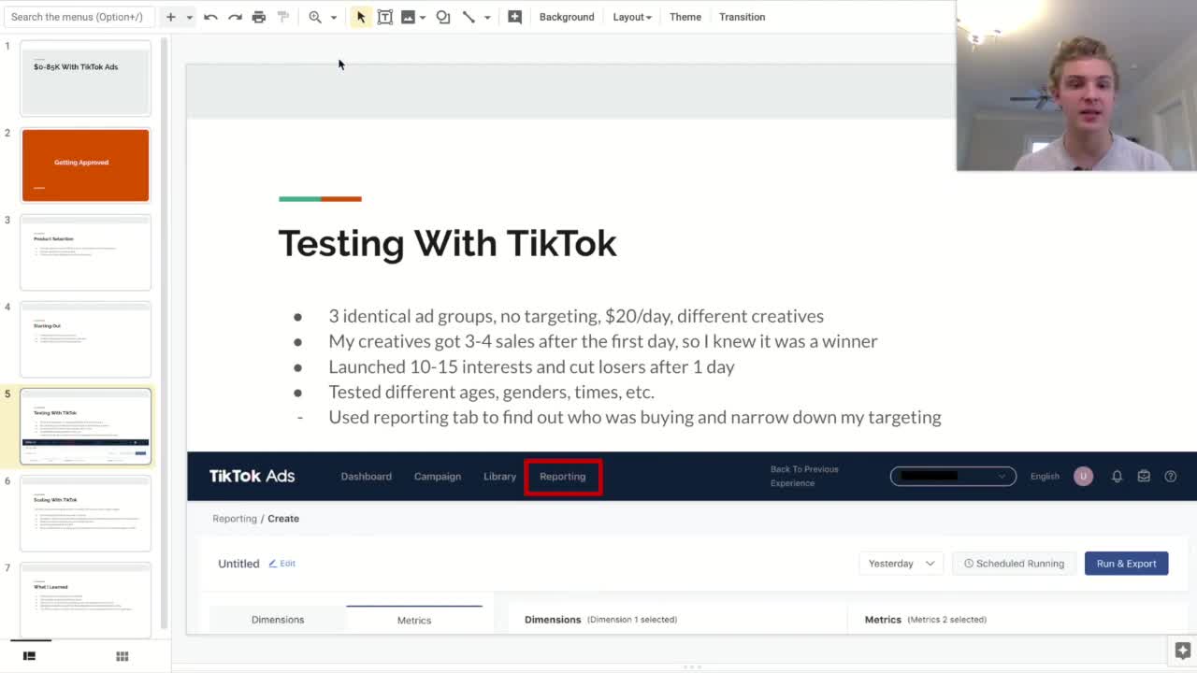This screenshot has width=1197, height=673.
Task: Click the TikTok Ads logo
Action: pos(252,476)
